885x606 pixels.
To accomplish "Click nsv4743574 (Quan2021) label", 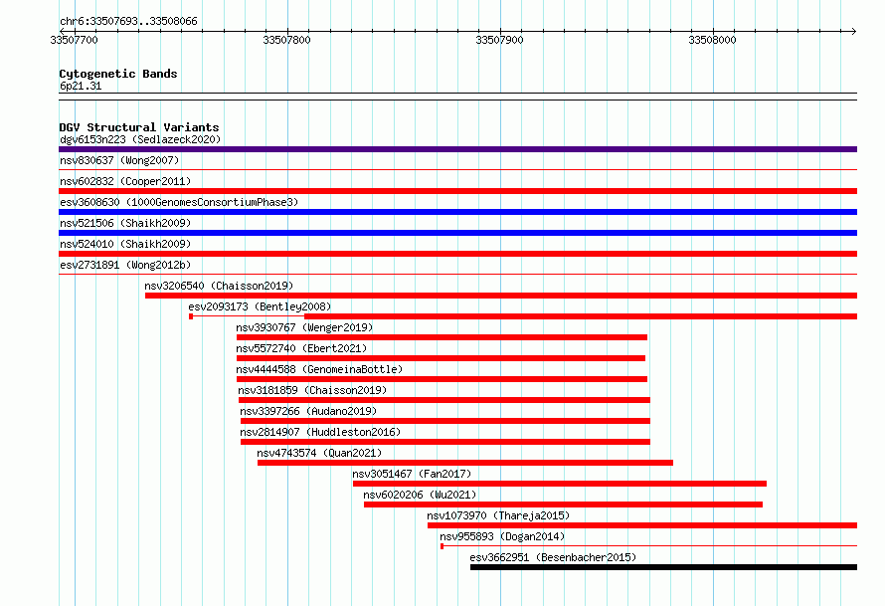I will click(319, 453).
